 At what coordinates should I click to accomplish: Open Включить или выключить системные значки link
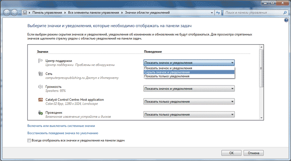(61, 126)
